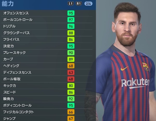Viewport: 156px width, 121px height.
Task: Click the フライパス 86 badge
Action: click(x=71, y=39)
